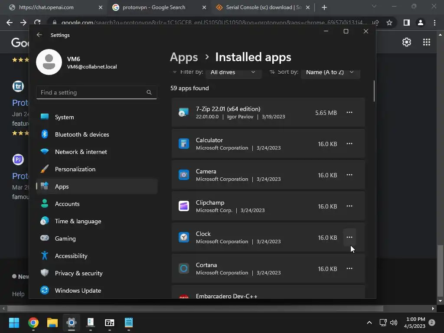Open 7-Zip from the taskbar
Viewport: 444px width, 333px height.
(110, 323)
